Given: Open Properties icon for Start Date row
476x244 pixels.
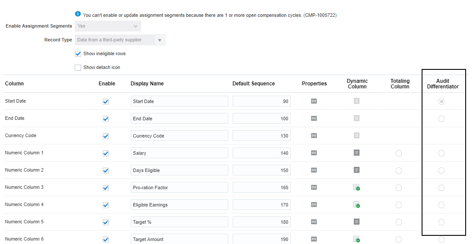Looking at the screenshot, I should click(x=314, y=101).
